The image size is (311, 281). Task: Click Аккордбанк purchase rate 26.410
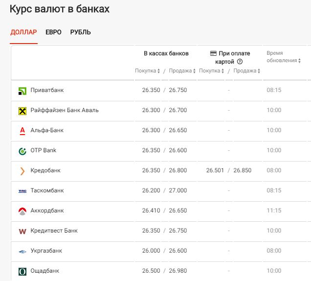[151, 211]
